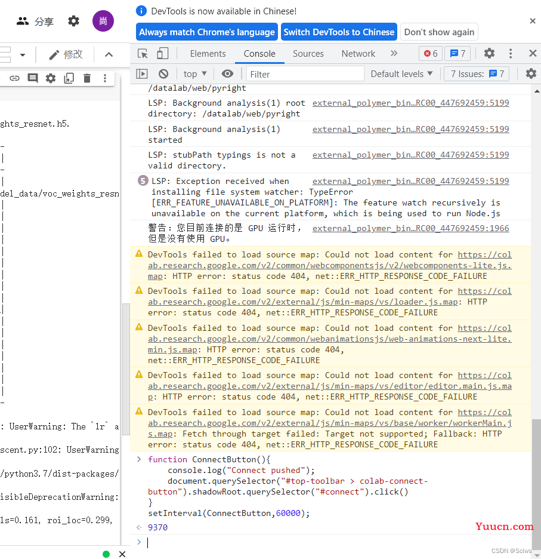Open Default levels dropdown

[401, 74]
